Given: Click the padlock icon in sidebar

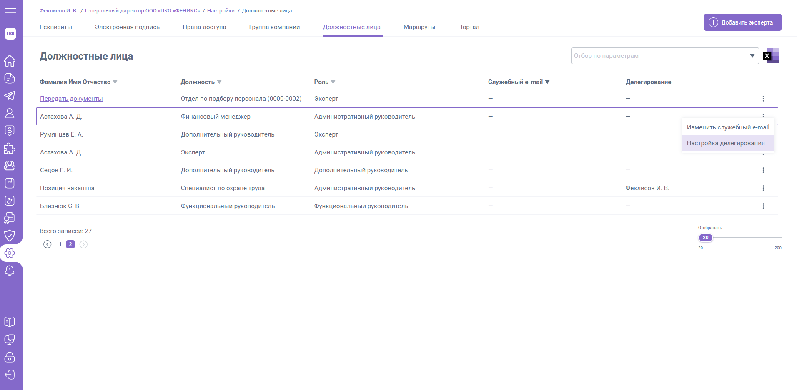Looking at the screenshot, I should coord(10,357).
